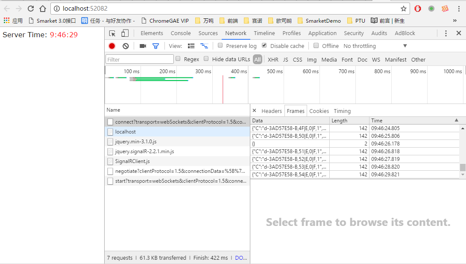
Task: Switch to the Sources tab
Action: [208, 33]
